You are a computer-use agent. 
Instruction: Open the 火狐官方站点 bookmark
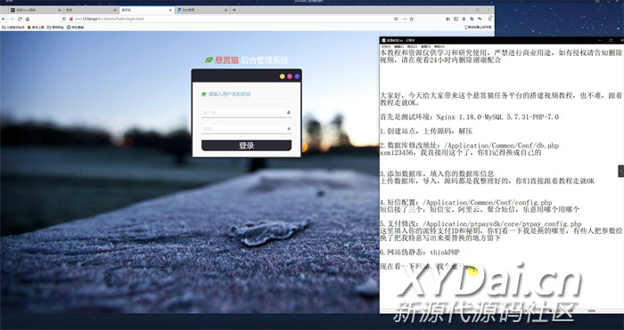click(13, 28)
